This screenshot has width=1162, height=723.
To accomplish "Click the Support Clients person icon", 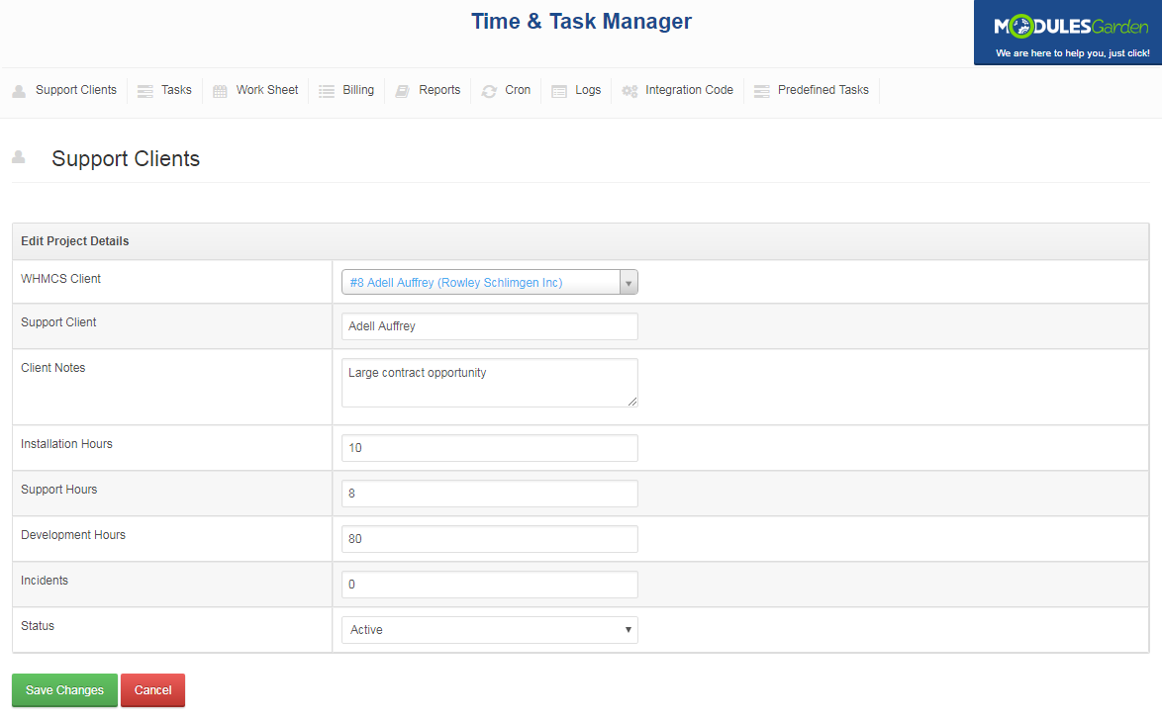I will click(x=18, y=90).
